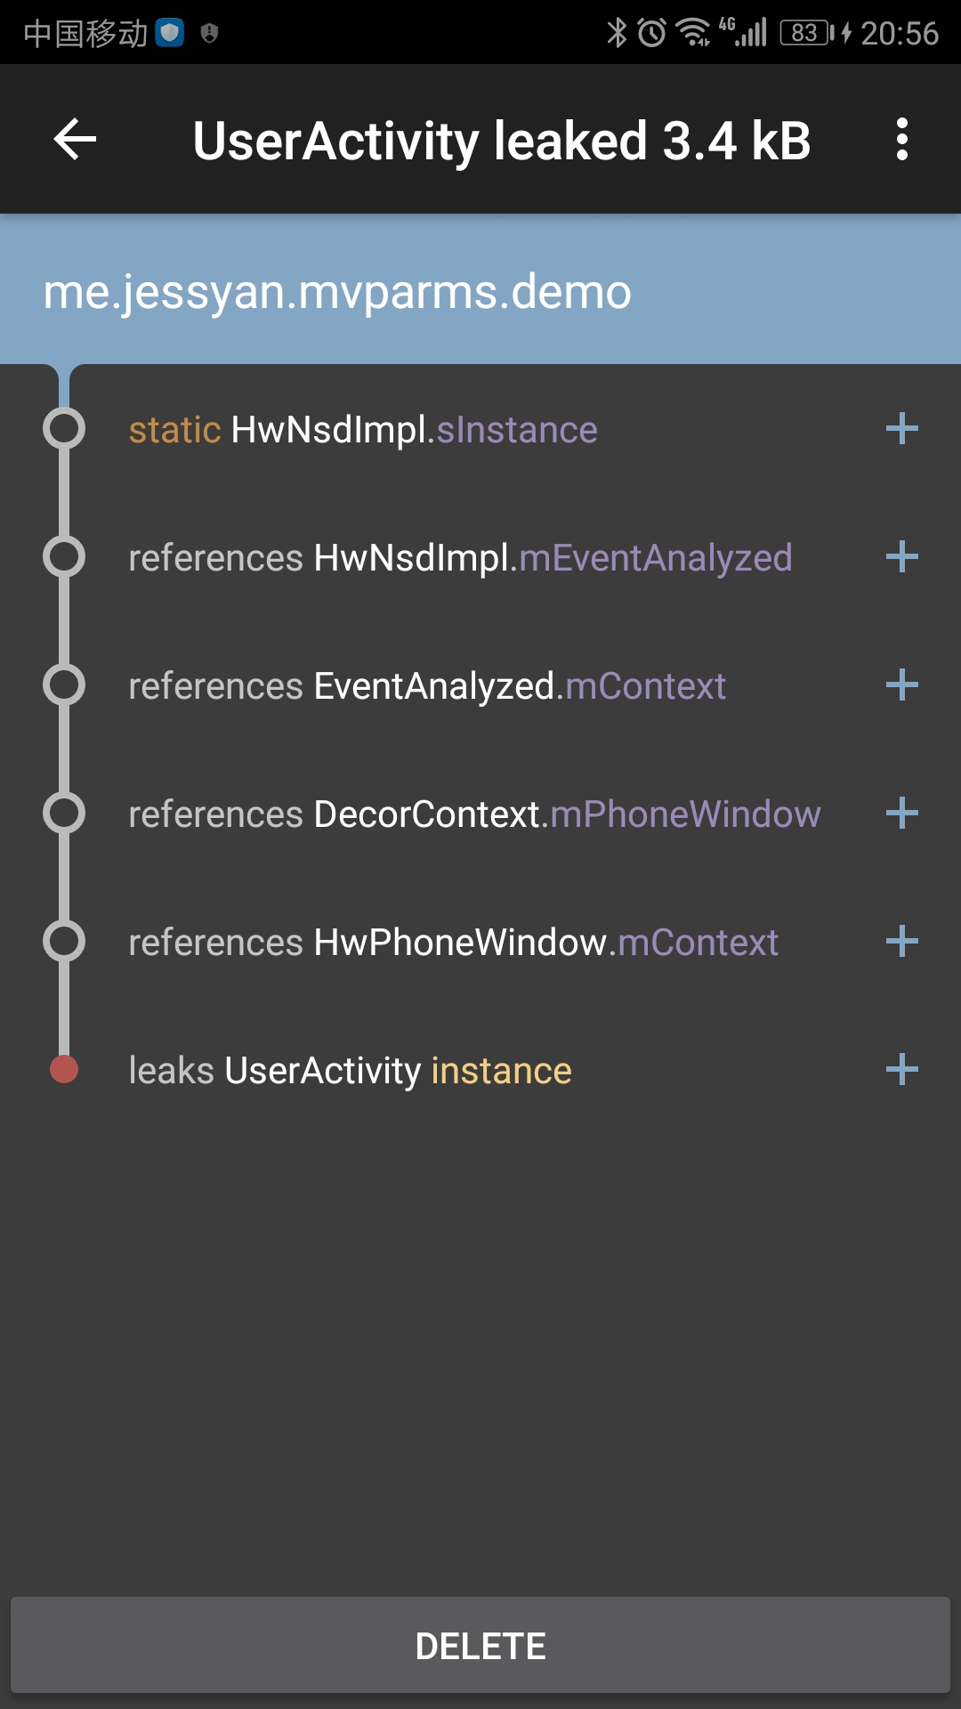This screenshot has height=1709, width=961.
Task: Open the three-dot overflow menu
Action: [905, 140]
